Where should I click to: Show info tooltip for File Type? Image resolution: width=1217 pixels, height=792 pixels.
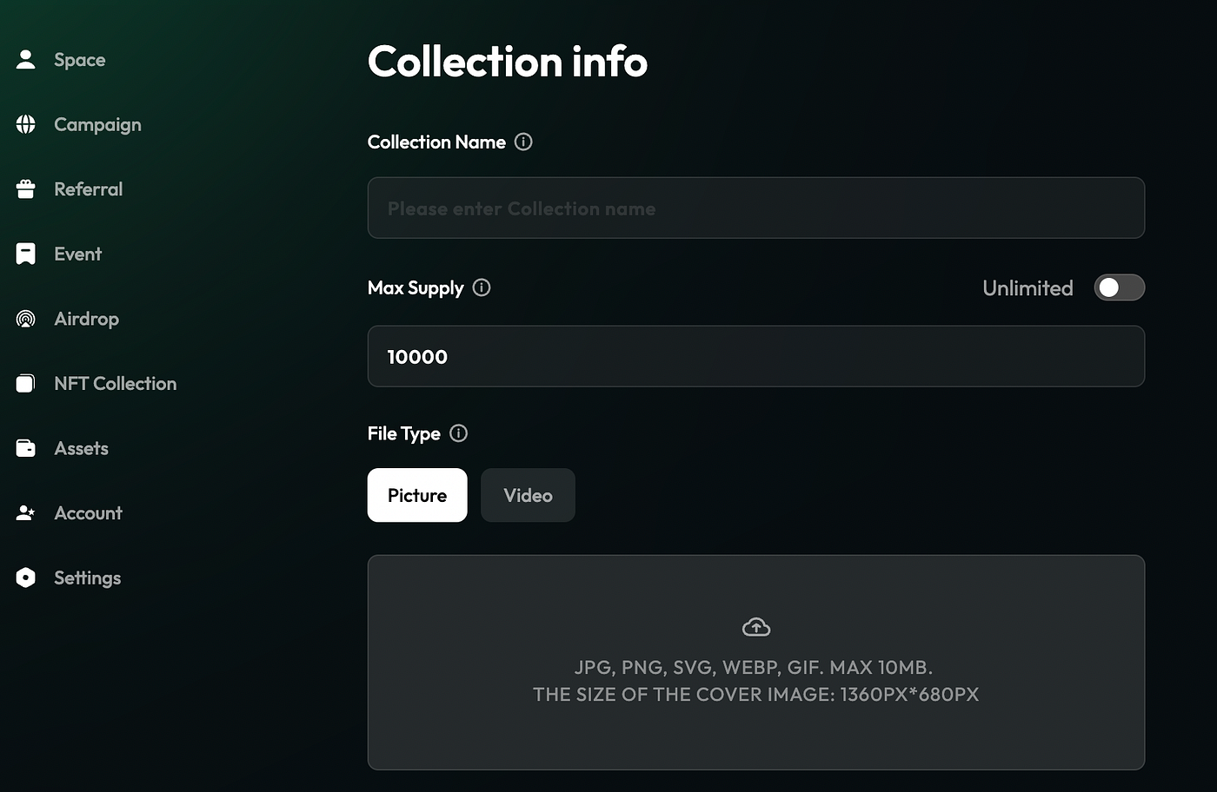click(x=458, y=433)
